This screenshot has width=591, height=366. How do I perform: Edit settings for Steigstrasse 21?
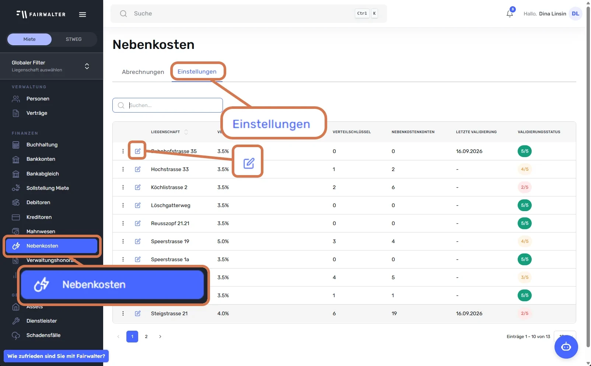[138, 313]
